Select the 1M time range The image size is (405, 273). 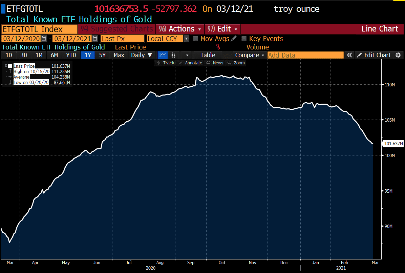(x=39, y=55)
